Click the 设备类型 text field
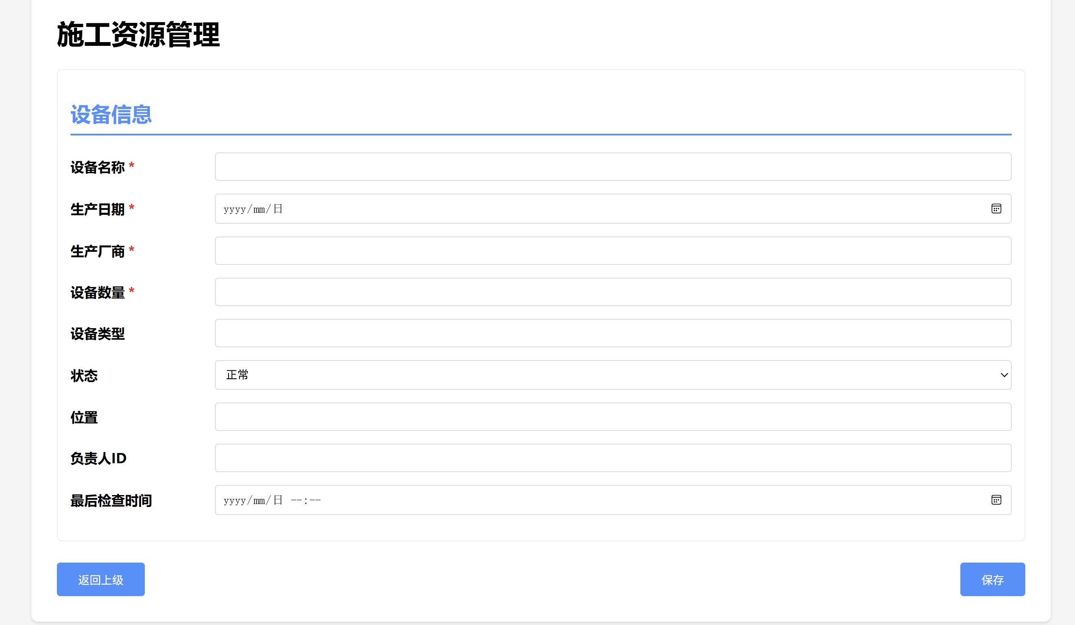The height and width of the screenshot is (625, 1075). pyautogui.click(x=612, y=333)
